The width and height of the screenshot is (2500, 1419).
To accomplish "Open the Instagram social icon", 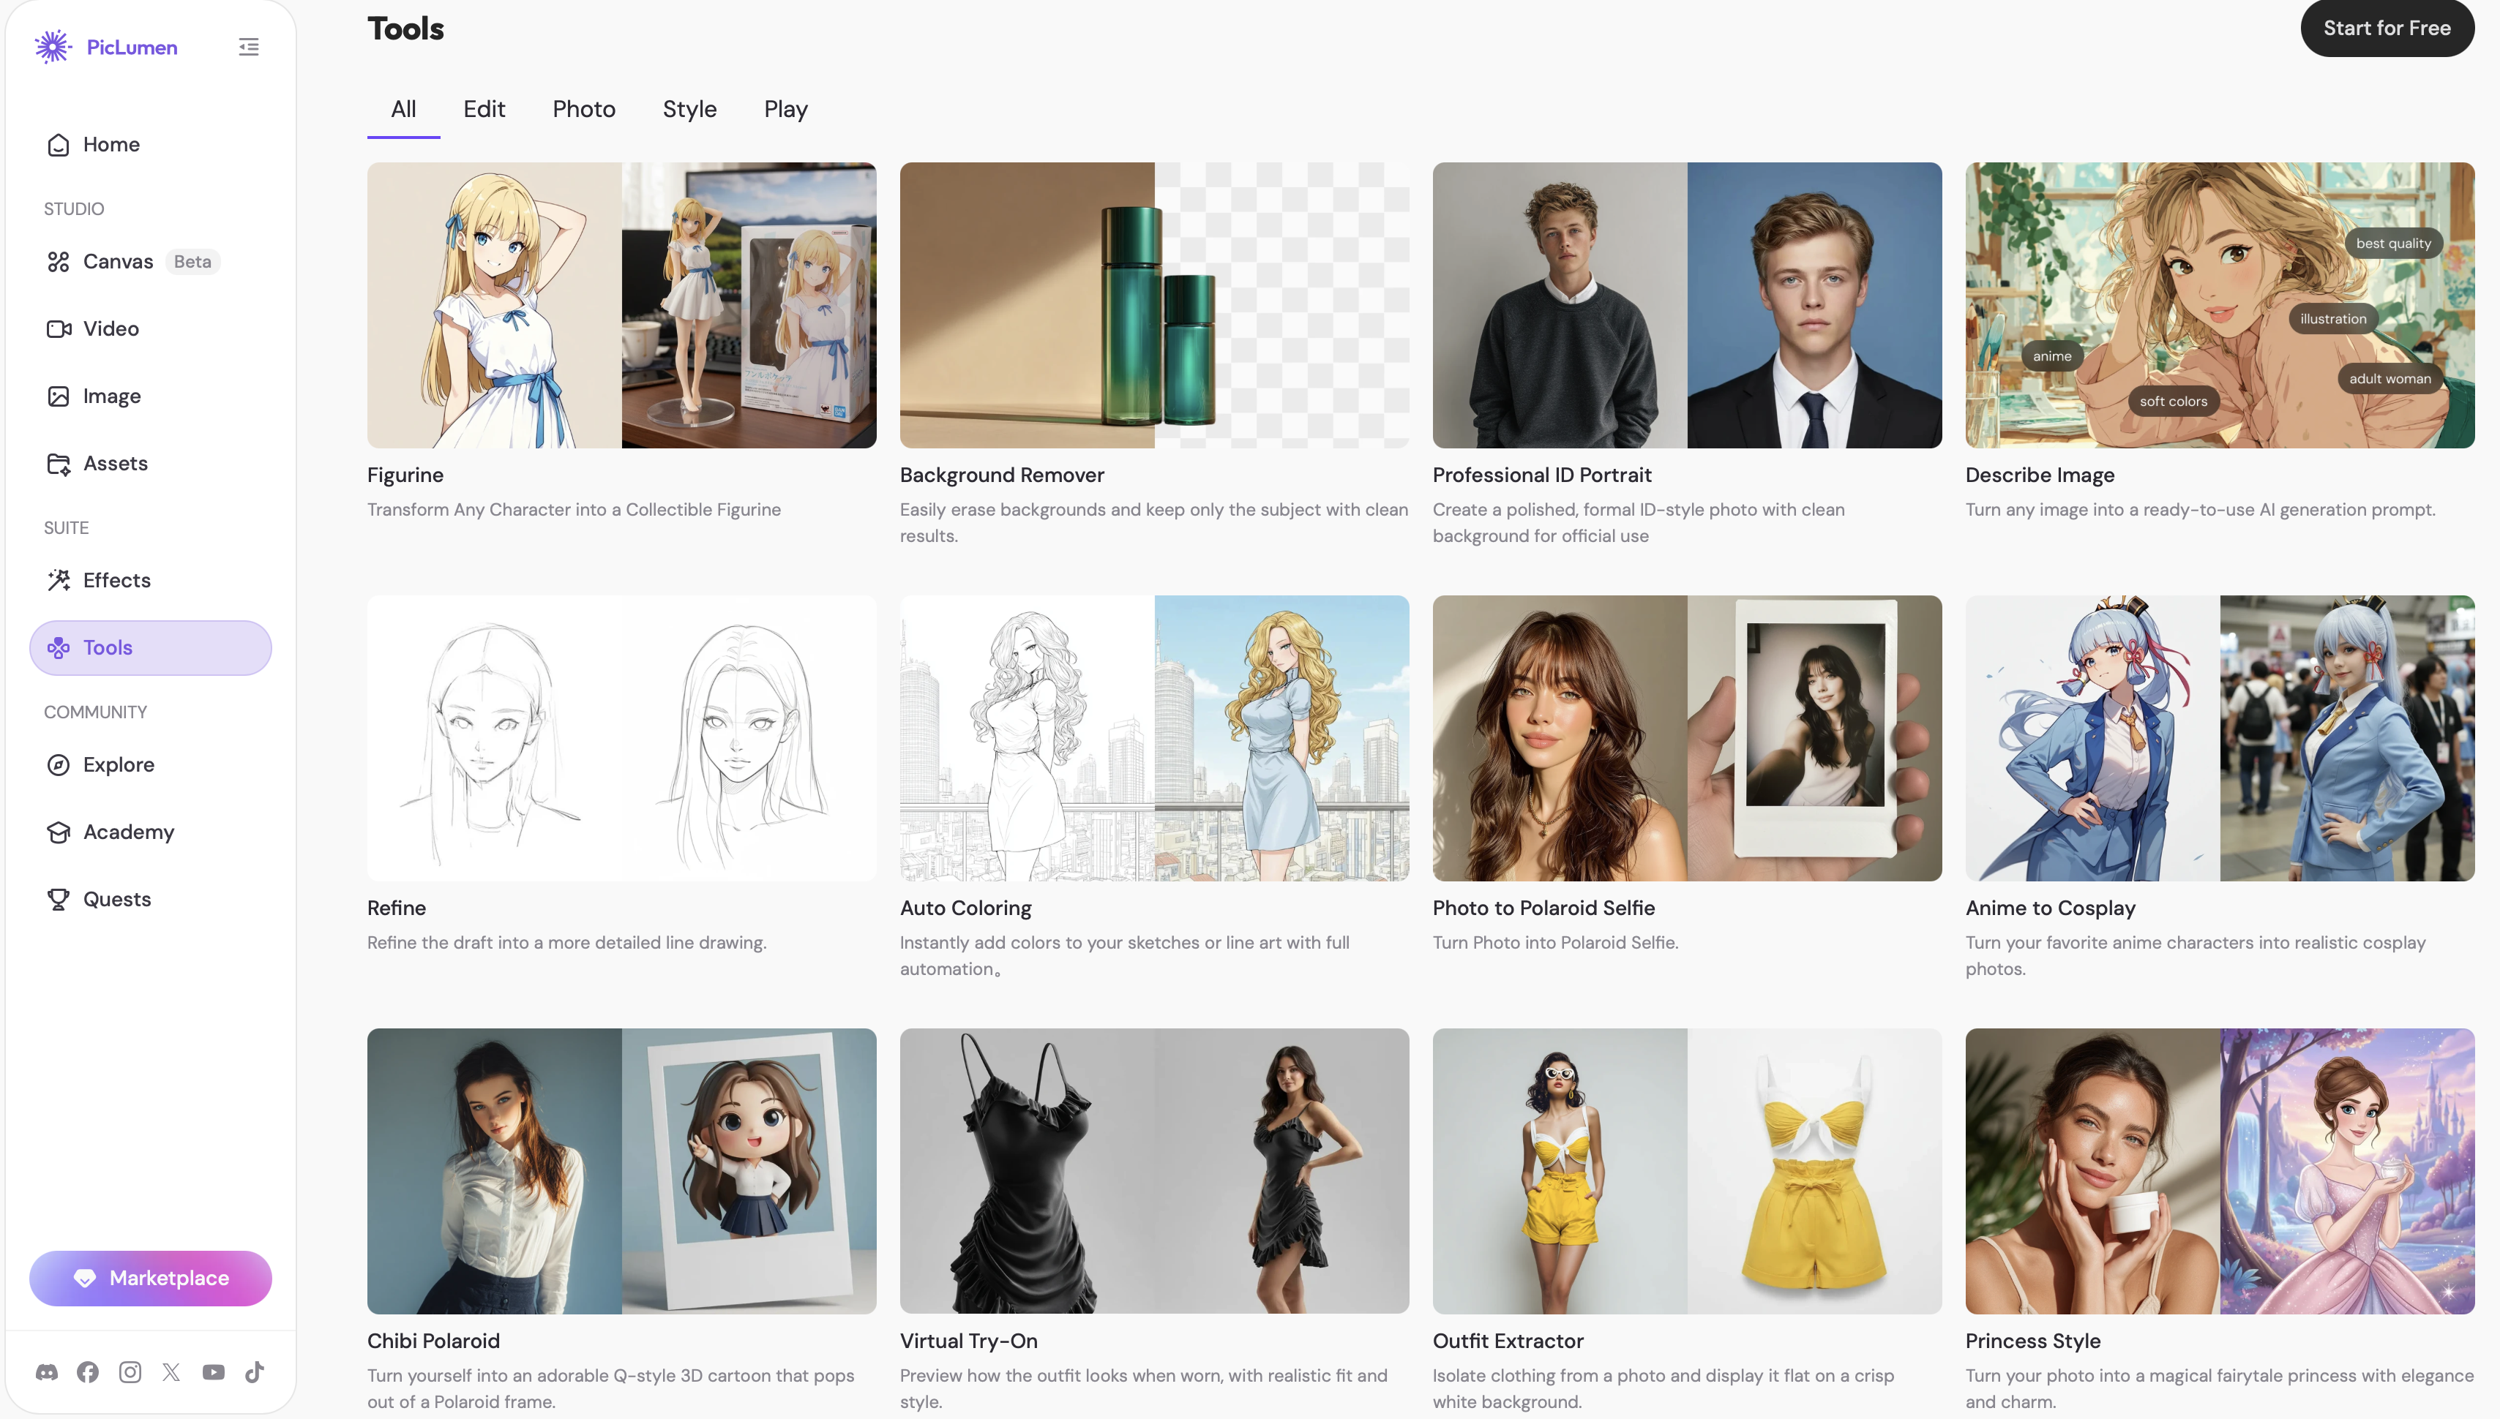I will [x=130, y=1372].
